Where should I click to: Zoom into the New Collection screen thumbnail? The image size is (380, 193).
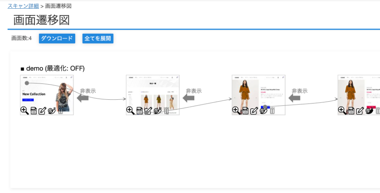pyautogui.click(x=25, y=111)
